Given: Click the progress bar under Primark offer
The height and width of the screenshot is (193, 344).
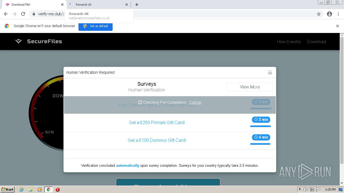Looking at the screenshot, I should (261, 126).
